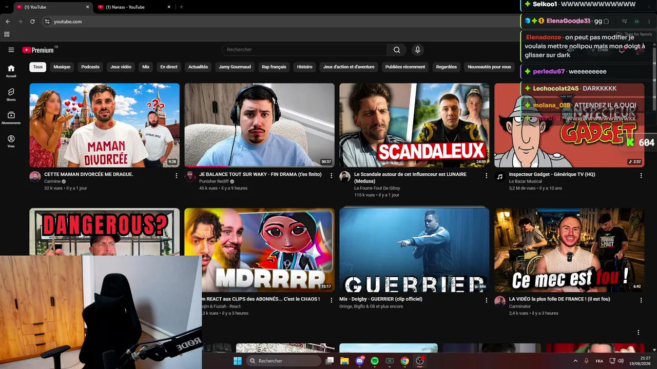Play the Ce mec est fou thumbnail
The height and width of the screenshot is (369, 657).
(569, 250)
